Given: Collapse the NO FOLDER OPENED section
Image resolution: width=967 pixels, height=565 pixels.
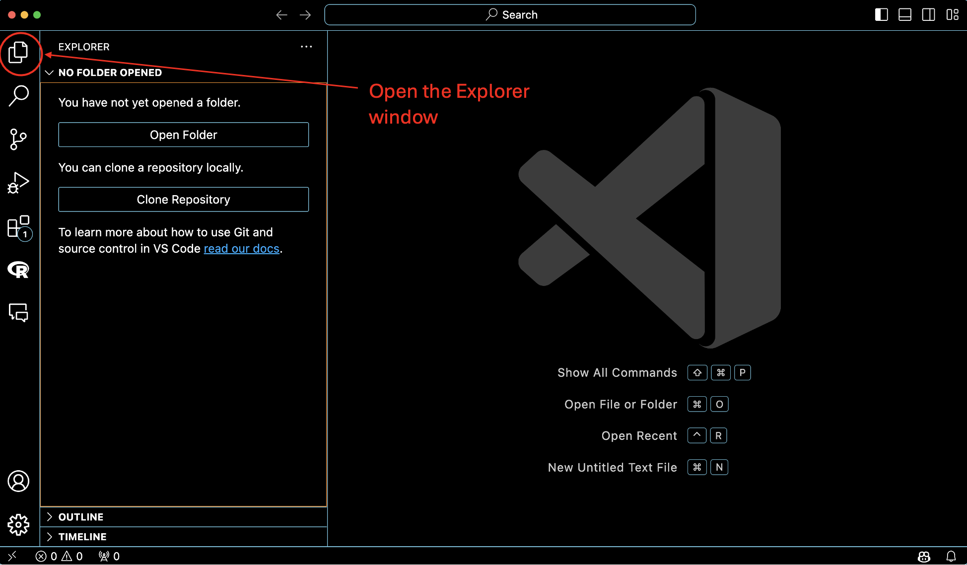Looking at the screenshot, I should click(x=184, y=72).
